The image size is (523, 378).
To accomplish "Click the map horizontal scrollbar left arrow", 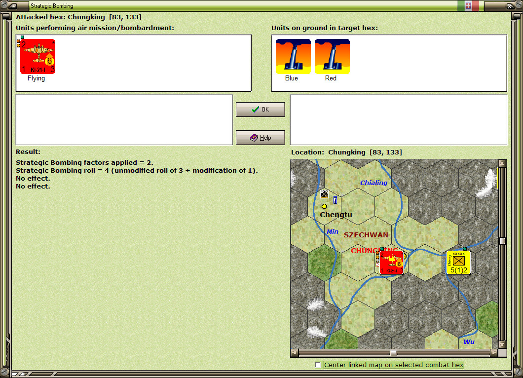I will [295, 353].
